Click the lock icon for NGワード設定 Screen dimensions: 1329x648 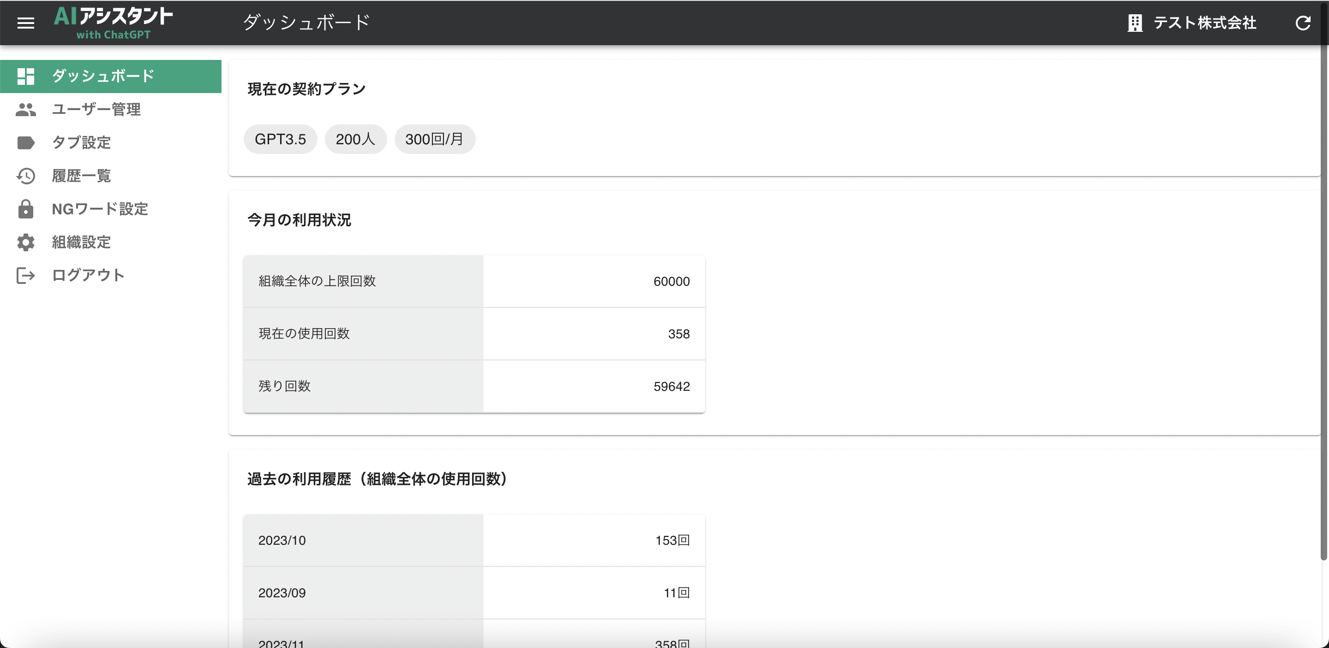[x=25, y=209]
